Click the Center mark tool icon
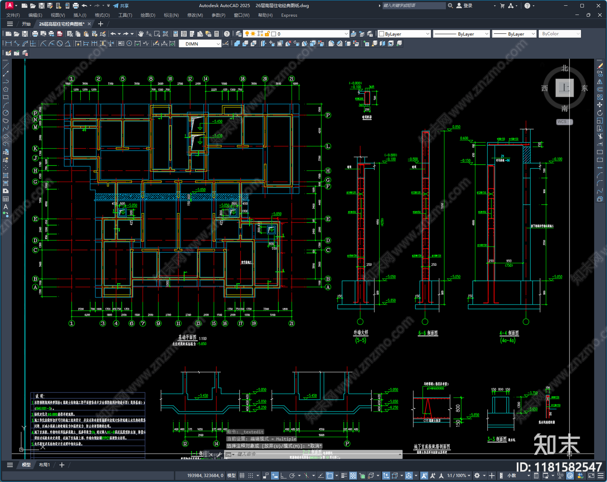The height and width of the screenshot is (482, 607). pyautogui.click(x=129, y=44)
